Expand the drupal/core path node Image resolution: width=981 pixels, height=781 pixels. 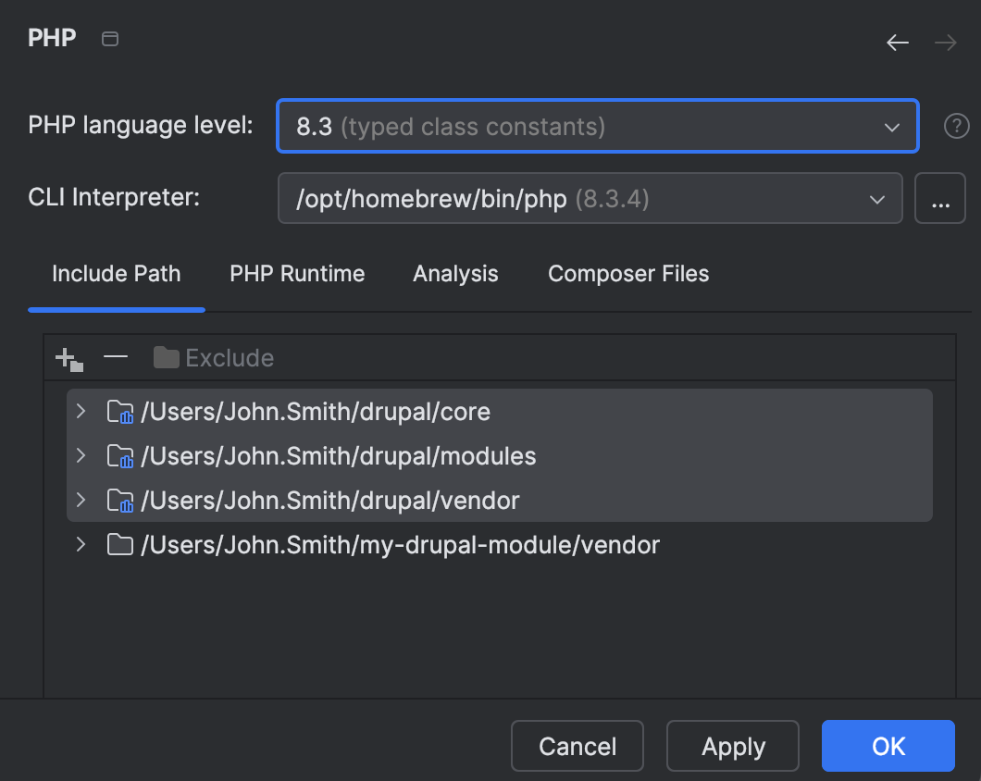(x=81, y=411)
